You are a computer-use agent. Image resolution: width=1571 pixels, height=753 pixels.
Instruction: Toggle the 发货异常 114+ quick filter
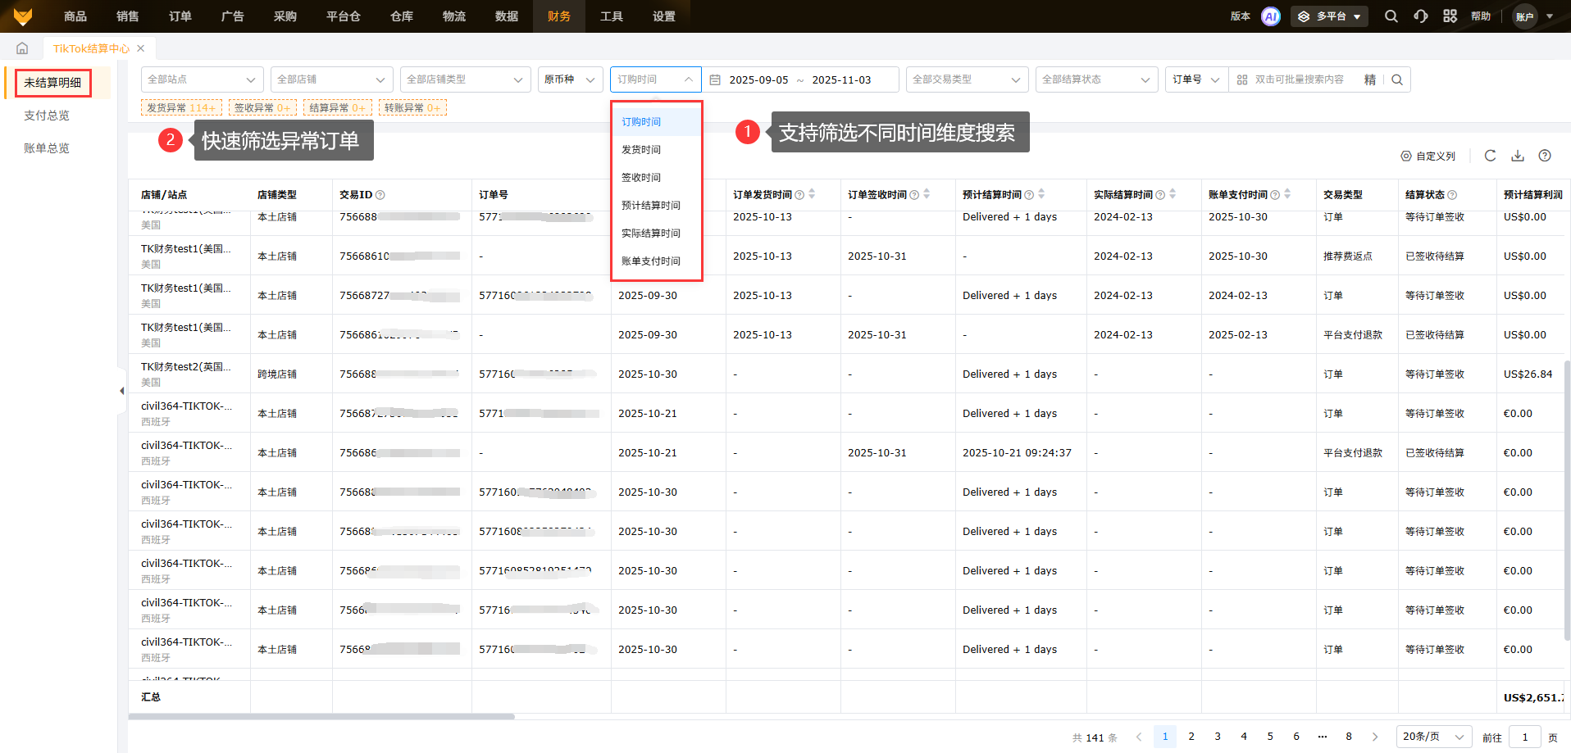pos(181,107)
